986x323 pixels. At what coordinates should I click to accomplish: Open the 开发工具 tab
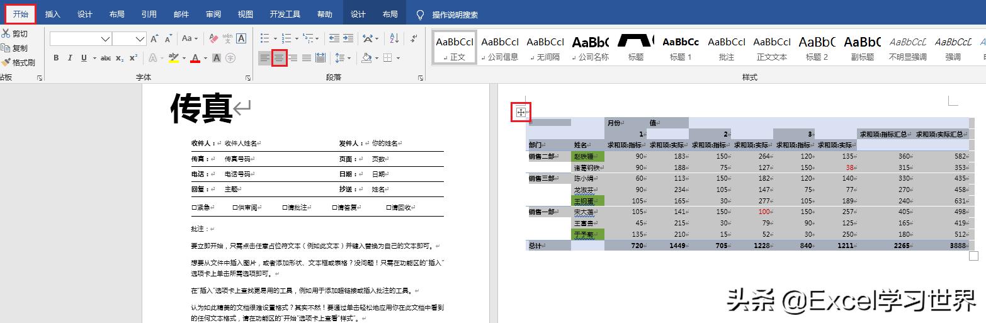[285, 14]
